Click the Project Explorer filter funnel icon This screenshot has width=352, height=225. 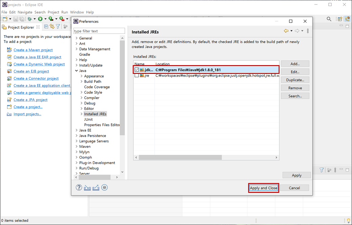tap(58, 26)
